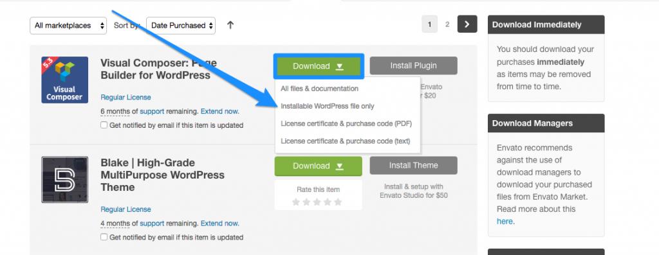Click the '4 months' support remaining text
This screenshot has width=659, height=255.
(x=115, y=224)
